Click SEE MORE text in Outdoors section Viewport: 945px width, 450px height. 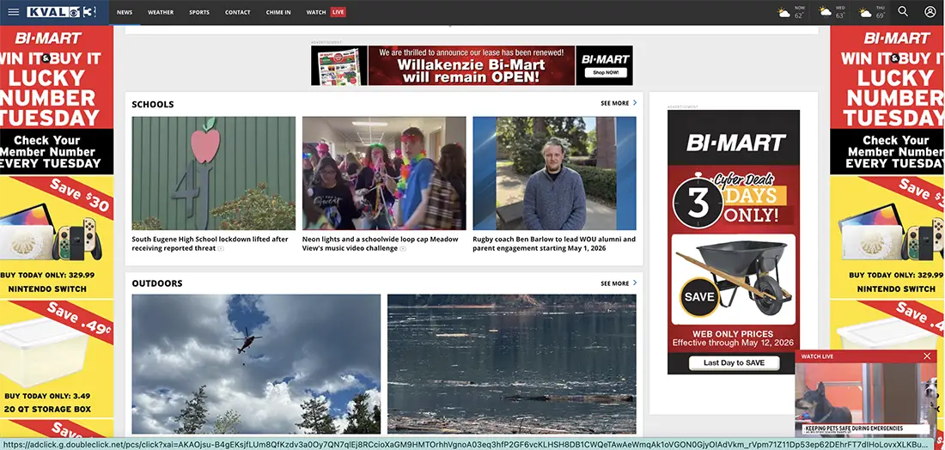click(615, 283)
